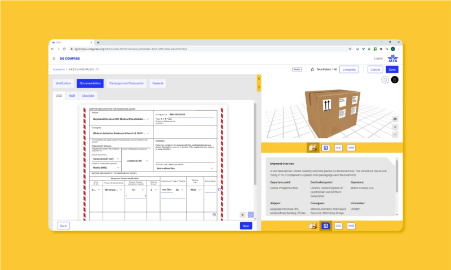
Task: Select the DGD sub-tab
Action: [59, 96]
